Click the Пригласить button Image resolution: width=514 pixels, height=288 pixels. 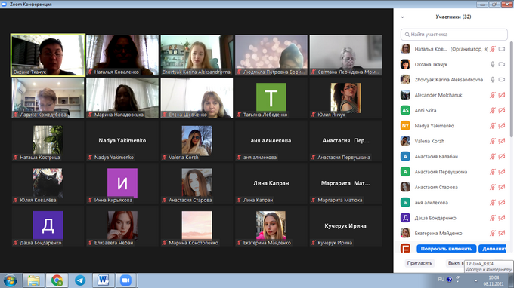[420, 263]
